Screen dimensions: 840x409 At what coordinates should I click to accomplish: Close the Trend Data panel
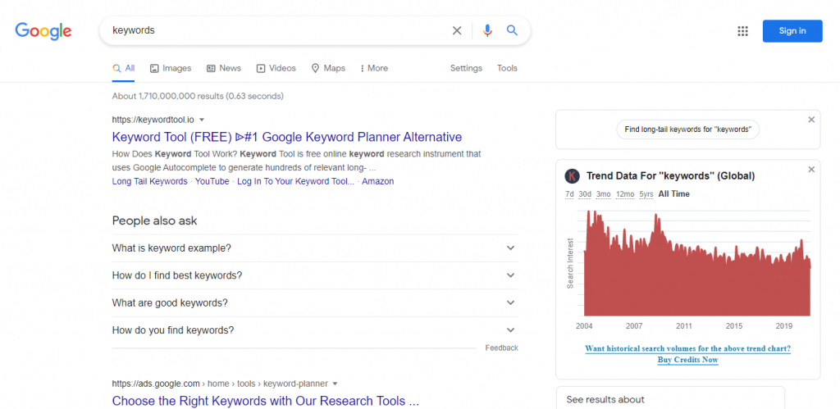(x=811, y=169)
